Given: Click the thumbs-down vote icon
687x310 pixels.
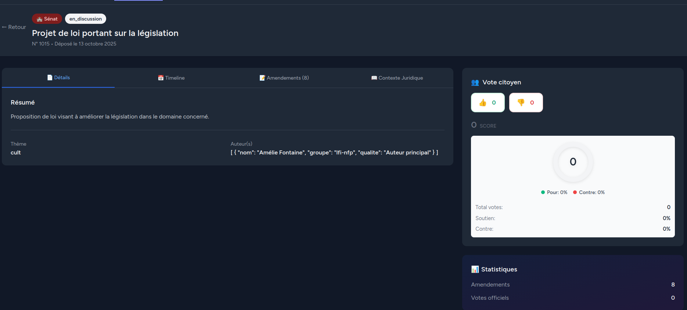Looking at the screenshot, I should click(521, 103).
